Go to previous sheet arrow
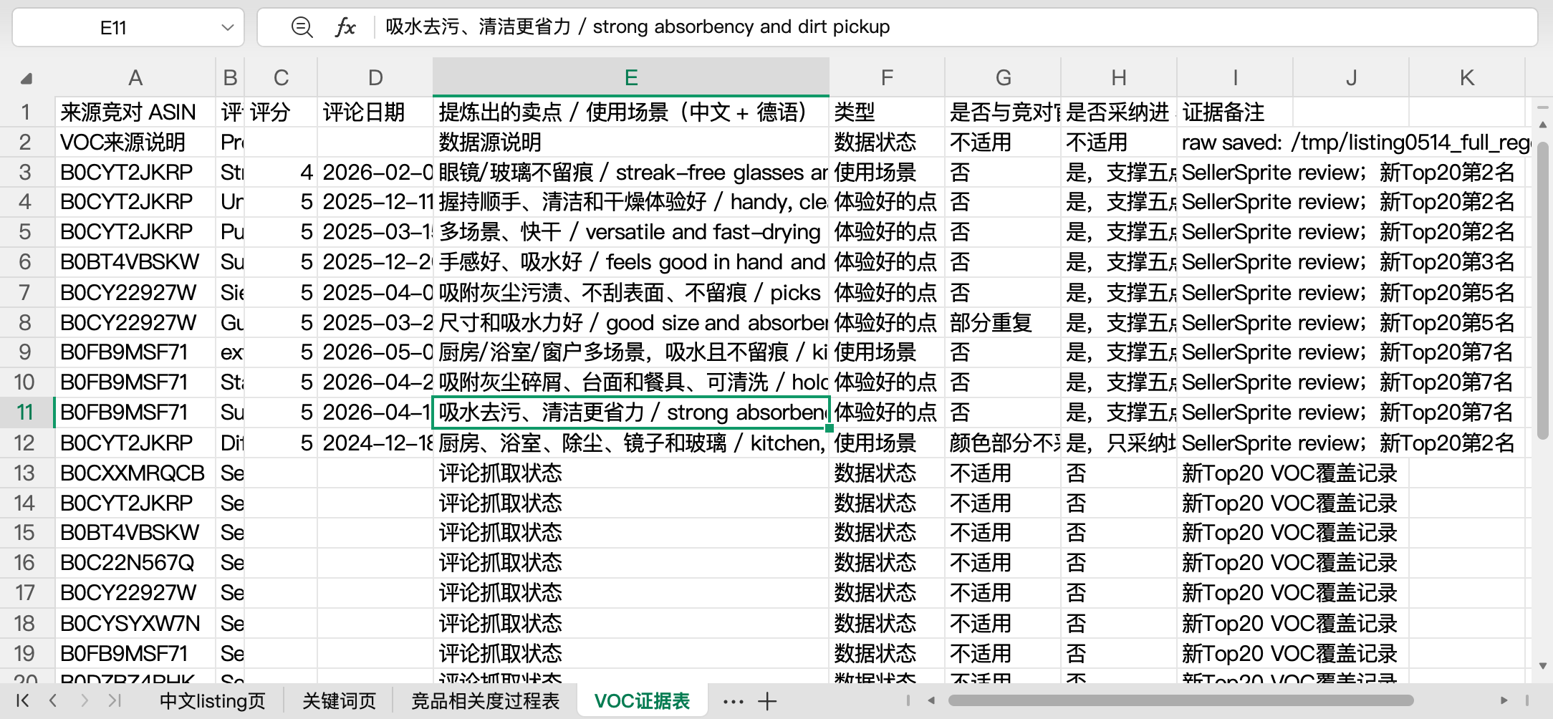This screenshot has height=719, width=1553. tap(53, 700)
